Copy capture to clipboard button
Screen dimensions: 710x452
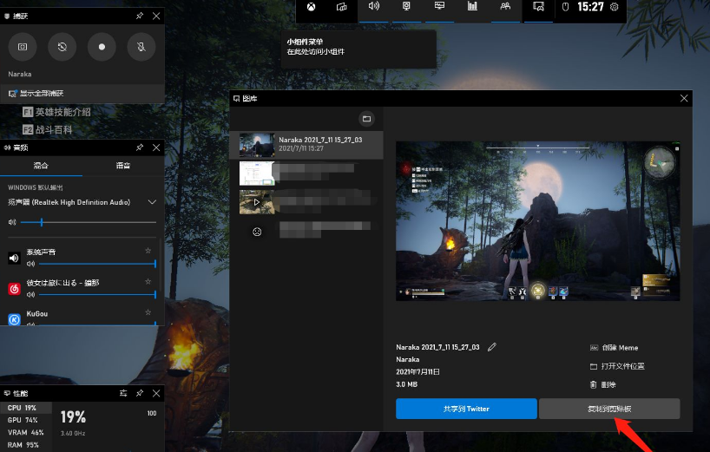[x=609, y=409]
